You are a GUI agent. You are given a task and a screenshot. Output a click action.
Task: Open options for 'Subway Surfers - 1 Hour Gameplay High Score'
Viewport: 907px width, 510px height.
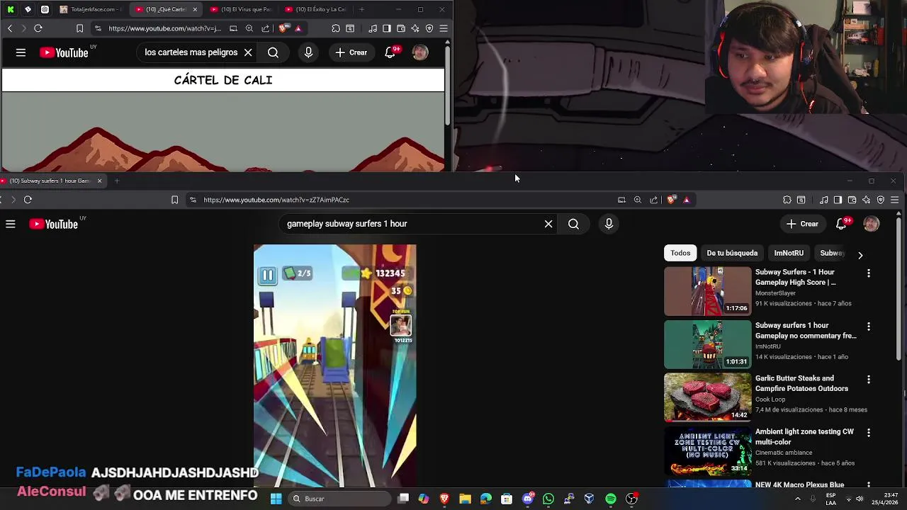[869, 273]
